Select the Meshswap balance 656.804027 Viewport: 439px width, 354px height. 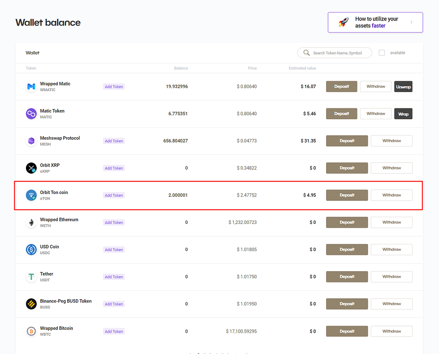(176, 141)
